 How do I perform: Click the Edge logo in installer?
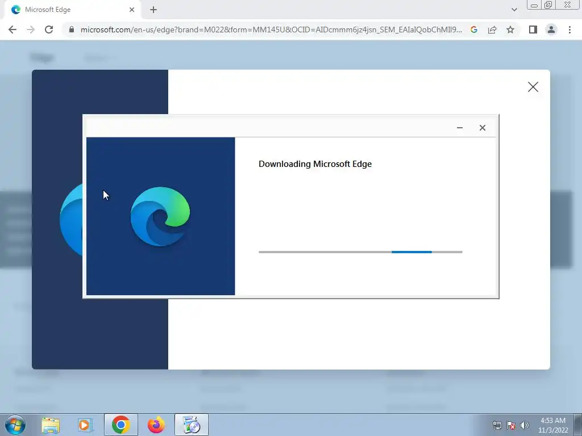click(x=160, y=216)
